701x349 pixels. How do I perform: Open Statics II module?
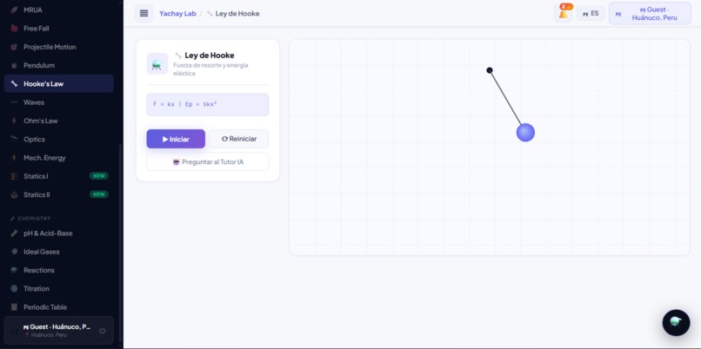pyautogui.click(x=58, y=194)
